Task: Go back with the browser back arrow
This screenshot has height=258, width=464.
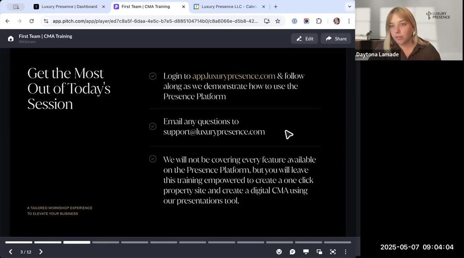Action: (x=7, y=21)
